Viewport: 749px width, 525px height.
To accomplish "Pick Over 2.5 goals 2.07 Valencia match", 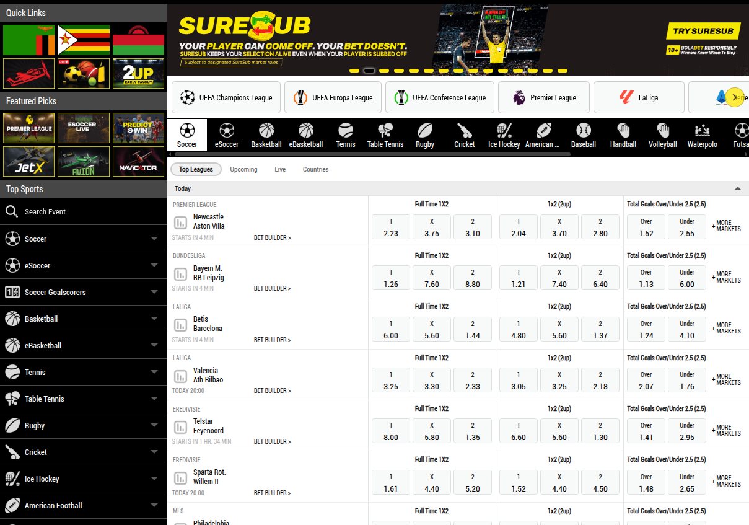I will [x=646, y=380].
